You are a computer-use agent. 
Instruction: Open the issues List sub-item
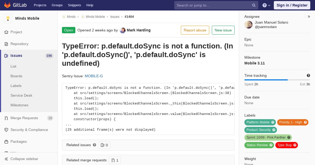13,66
